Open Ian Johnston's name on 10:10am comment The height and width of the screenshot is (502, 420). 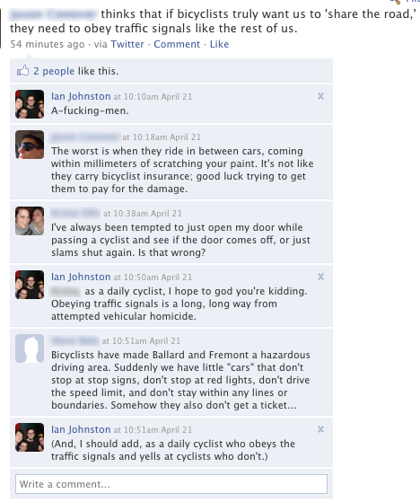point(81,96)
